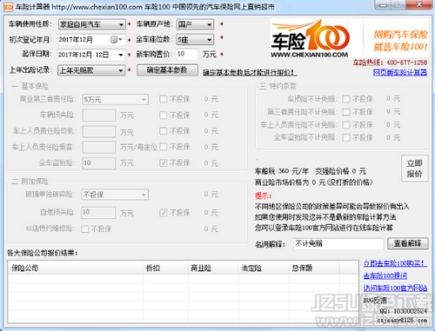Toggle 不投保 checkbox for 全车盗抢险
This screenshot has height=331, width=435.
(x=164, y=163)
